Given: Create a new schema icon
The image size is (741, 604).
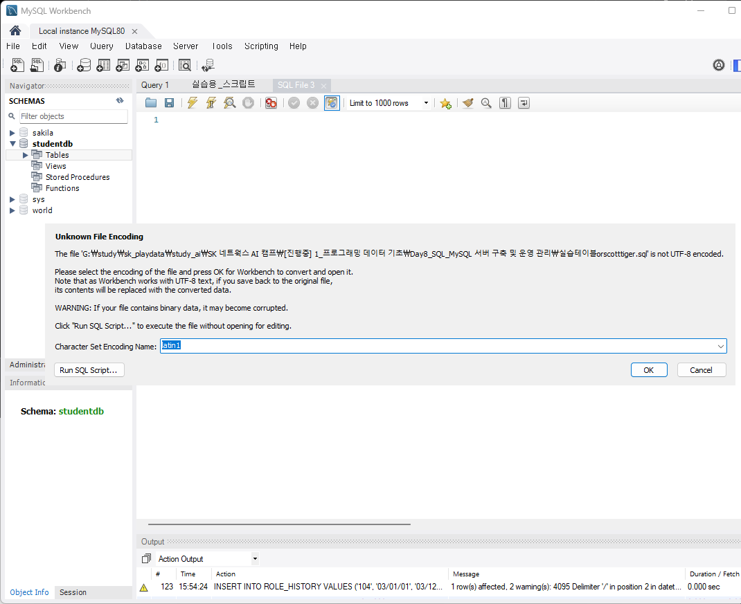Looking at the screenshot, I should coord(84,65).
